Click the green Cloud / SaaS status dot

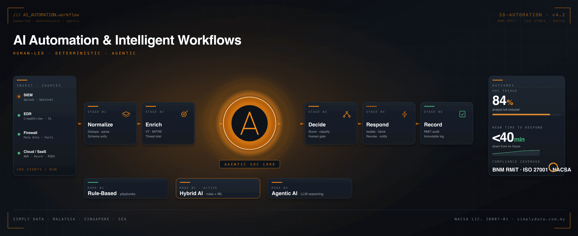19,153
